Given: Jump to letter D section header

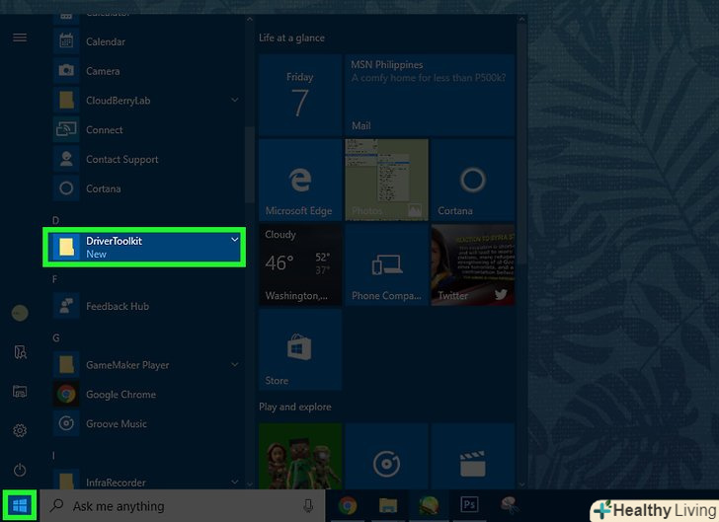Looking at the screenshot, I should pos(56,220).
